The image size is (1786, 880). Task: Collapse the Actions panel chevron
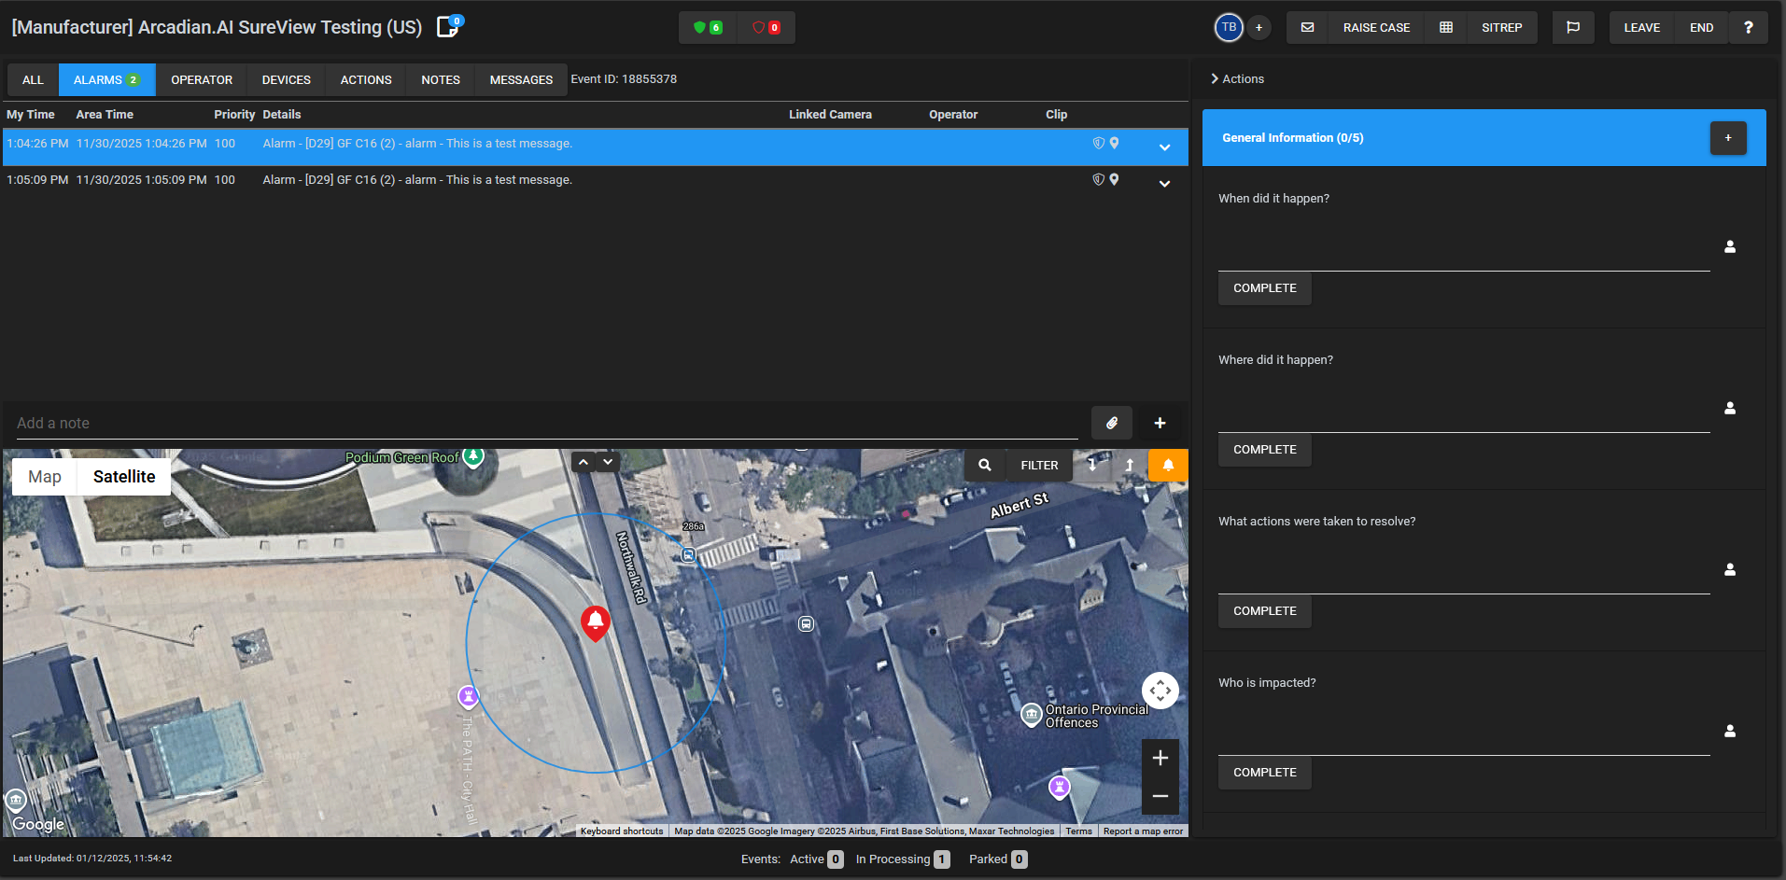(x=1215, y=79)
